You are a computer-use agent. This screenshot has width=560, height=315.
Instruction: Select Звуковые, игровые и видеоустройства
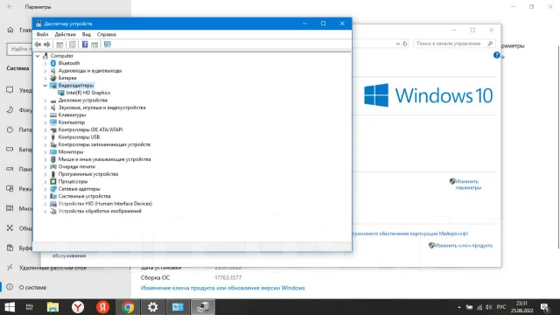pyautogui.click(x=101, y=108)
